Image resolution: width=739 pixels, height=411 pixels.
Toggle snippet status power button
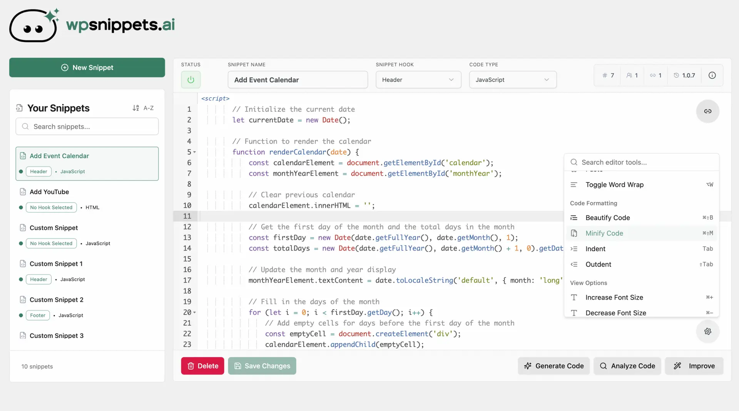191,80
